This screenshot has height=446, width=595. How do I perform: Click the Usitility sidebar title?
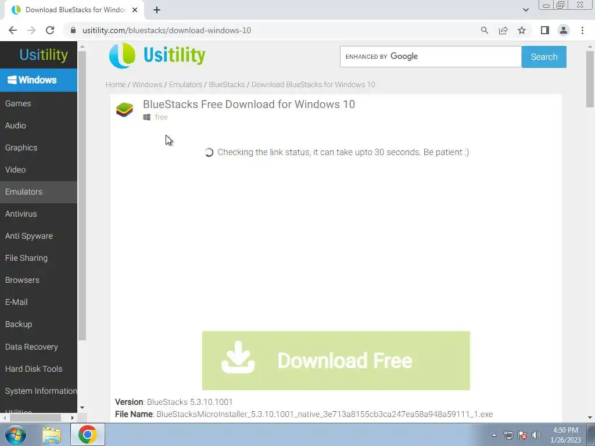coord(44,55)
